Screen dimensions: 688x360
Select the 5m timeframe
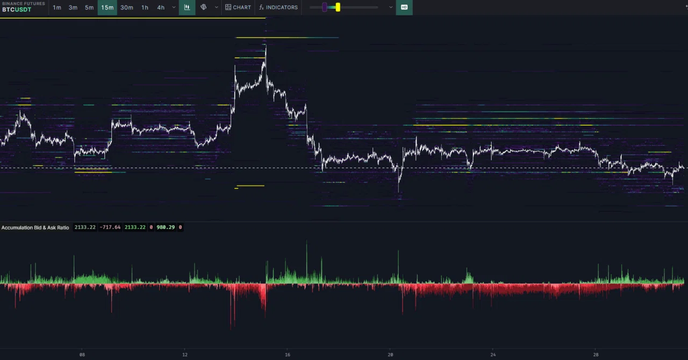click(x=89, y=8)
